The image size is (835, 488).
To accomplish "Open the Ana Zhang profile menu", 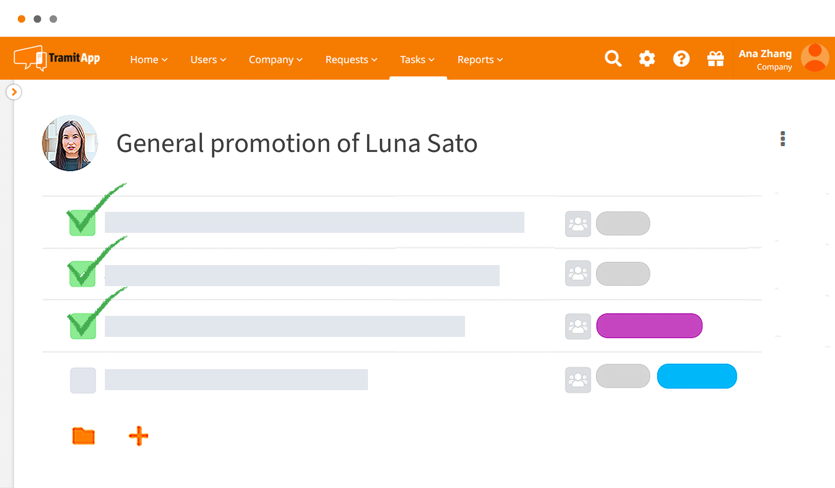I will click(783, 59).
